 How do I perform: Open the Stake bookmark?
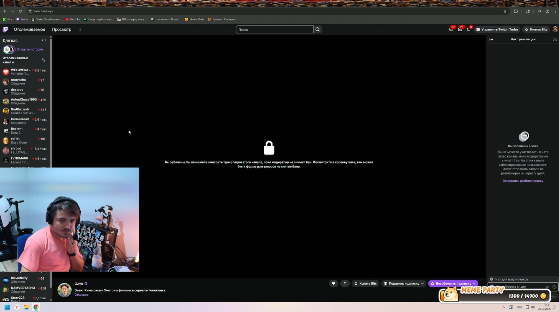(x=46, y=19)
